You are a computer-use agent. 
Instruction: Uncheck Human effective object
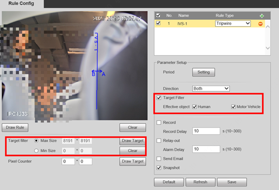pos(194,107)
